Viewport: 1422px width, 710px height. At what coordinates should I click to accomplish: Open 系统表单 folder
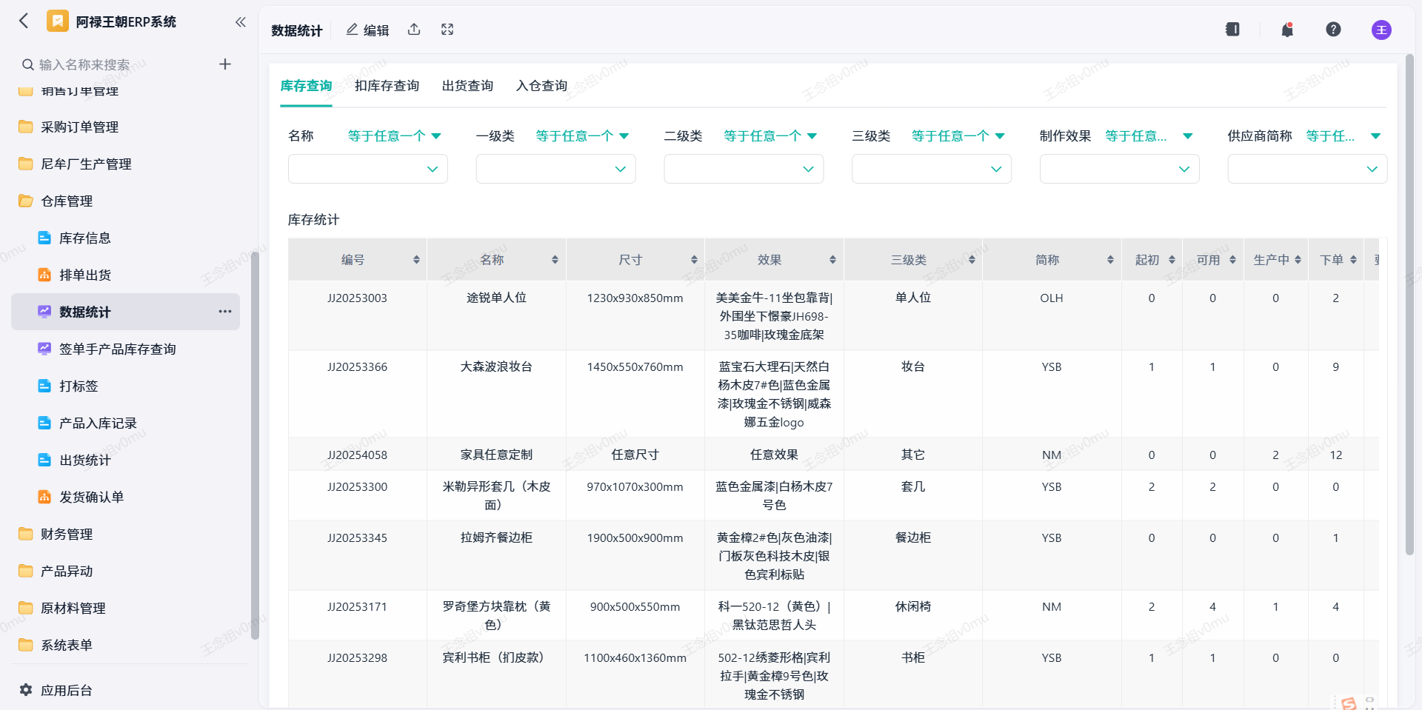point(126,645)
